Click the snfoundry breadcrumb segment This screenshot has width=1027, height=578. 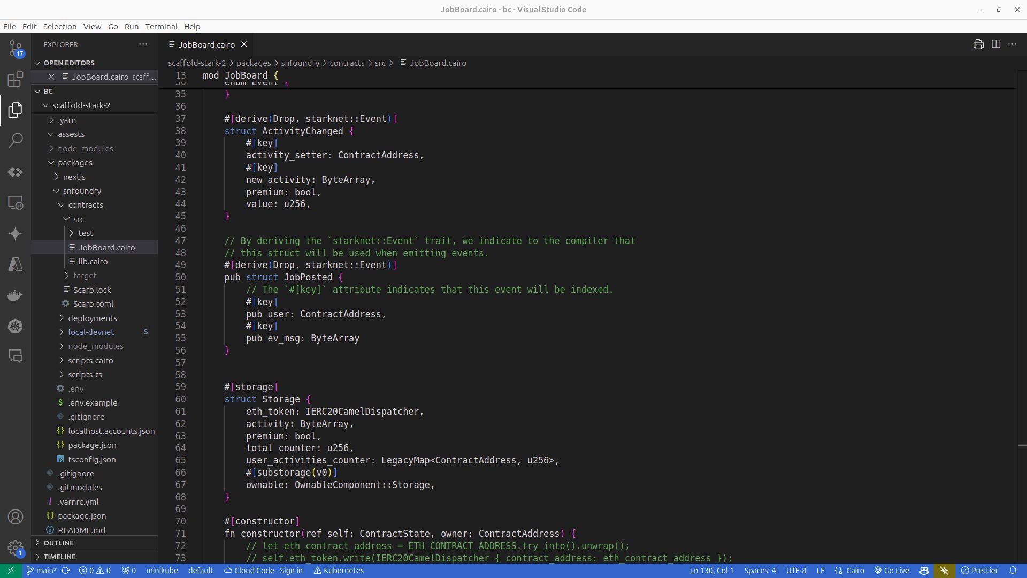(x=300, y=63)
